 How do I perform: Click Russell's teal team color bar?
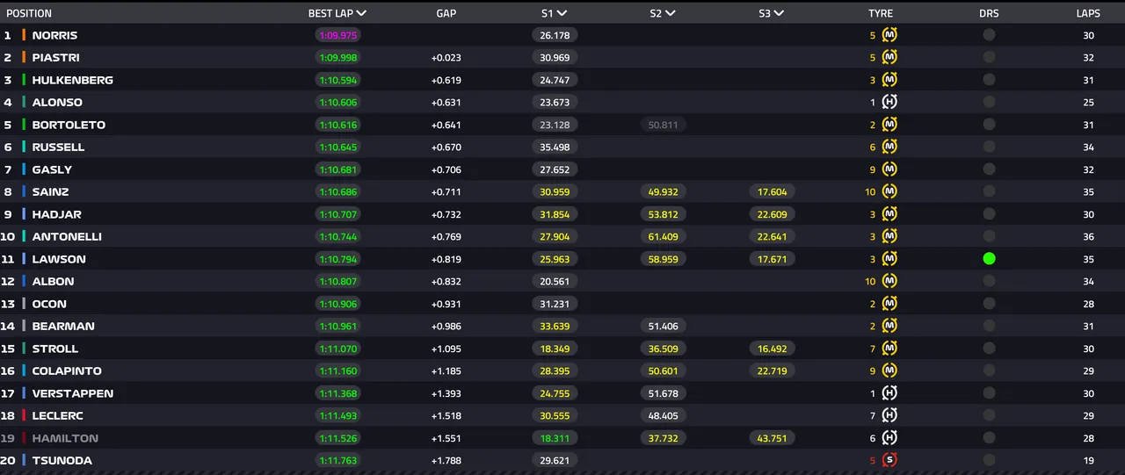24,147
